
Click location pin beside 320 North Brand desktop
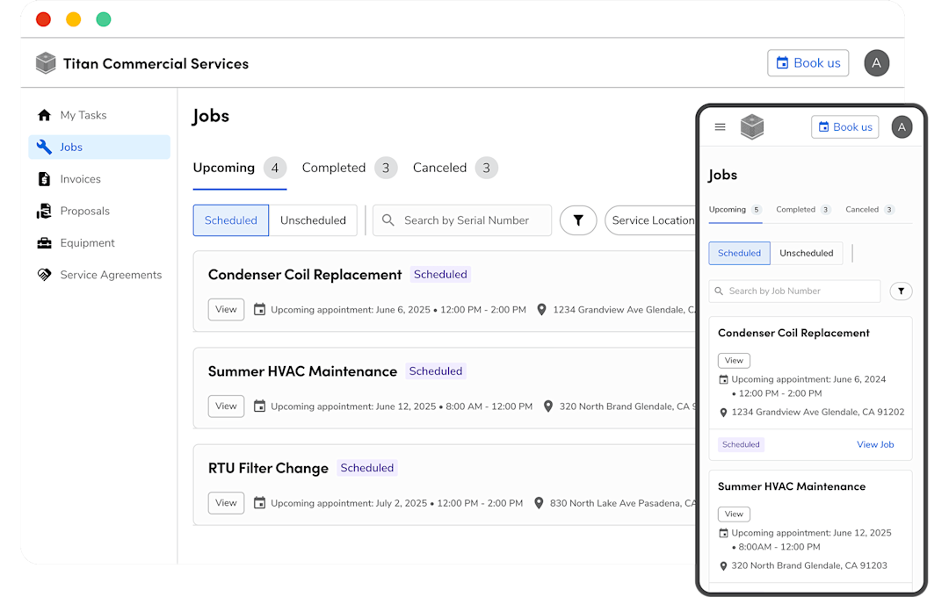click(x=547, y=406)
